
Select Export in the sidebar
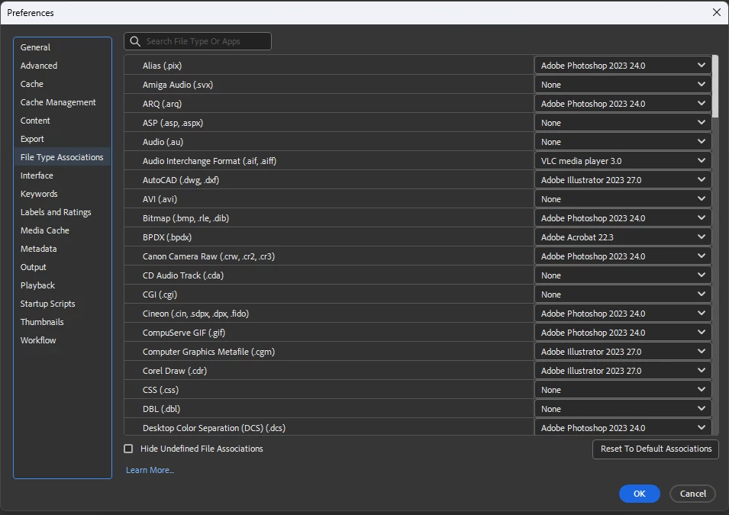pos(32,139)
